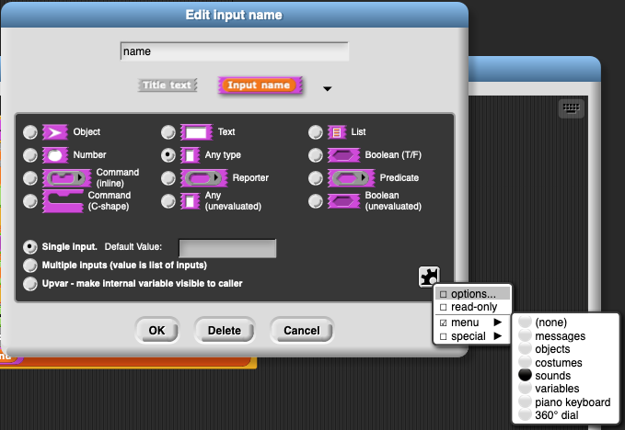Click the Any (unevaluated) slot icon
Screen dimensions: 625x430
click(190, 201)
